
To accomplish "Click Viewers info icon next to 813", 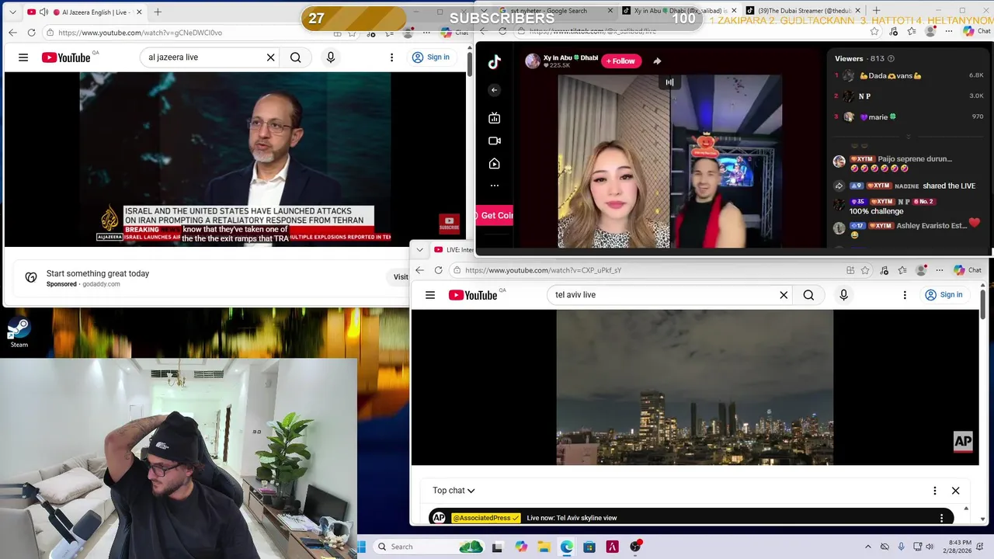I will point(891,58).
